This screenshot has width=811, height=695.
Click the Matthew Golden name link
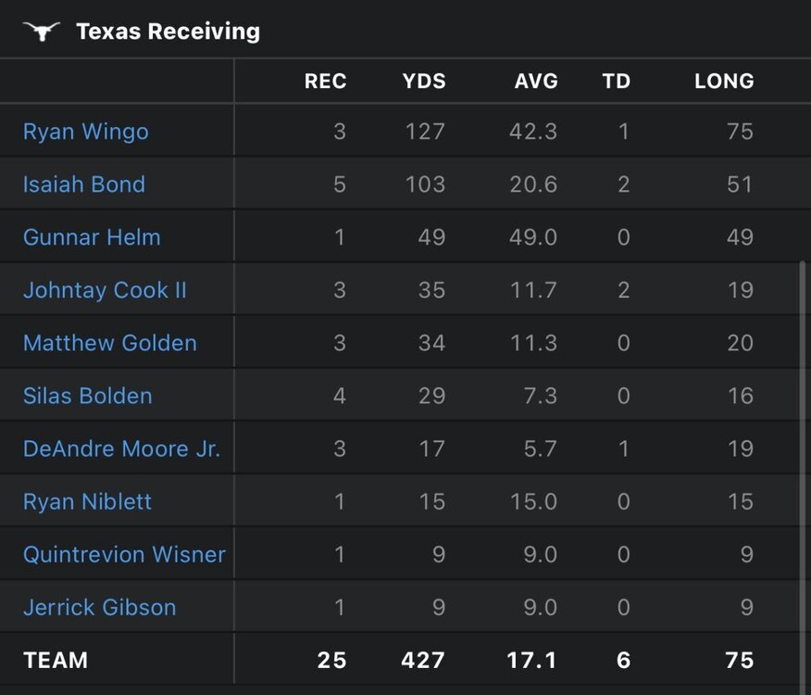[109, 343]
